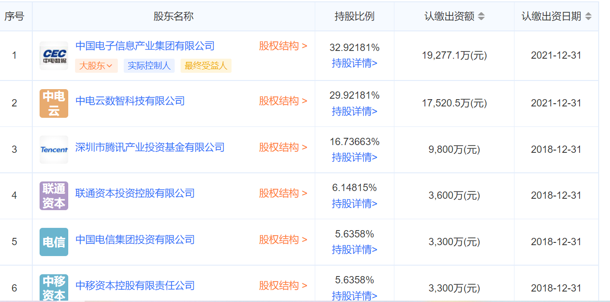
Task: Open 中国电子信息产业集团有限公司 company page
Action: point(145,46)
